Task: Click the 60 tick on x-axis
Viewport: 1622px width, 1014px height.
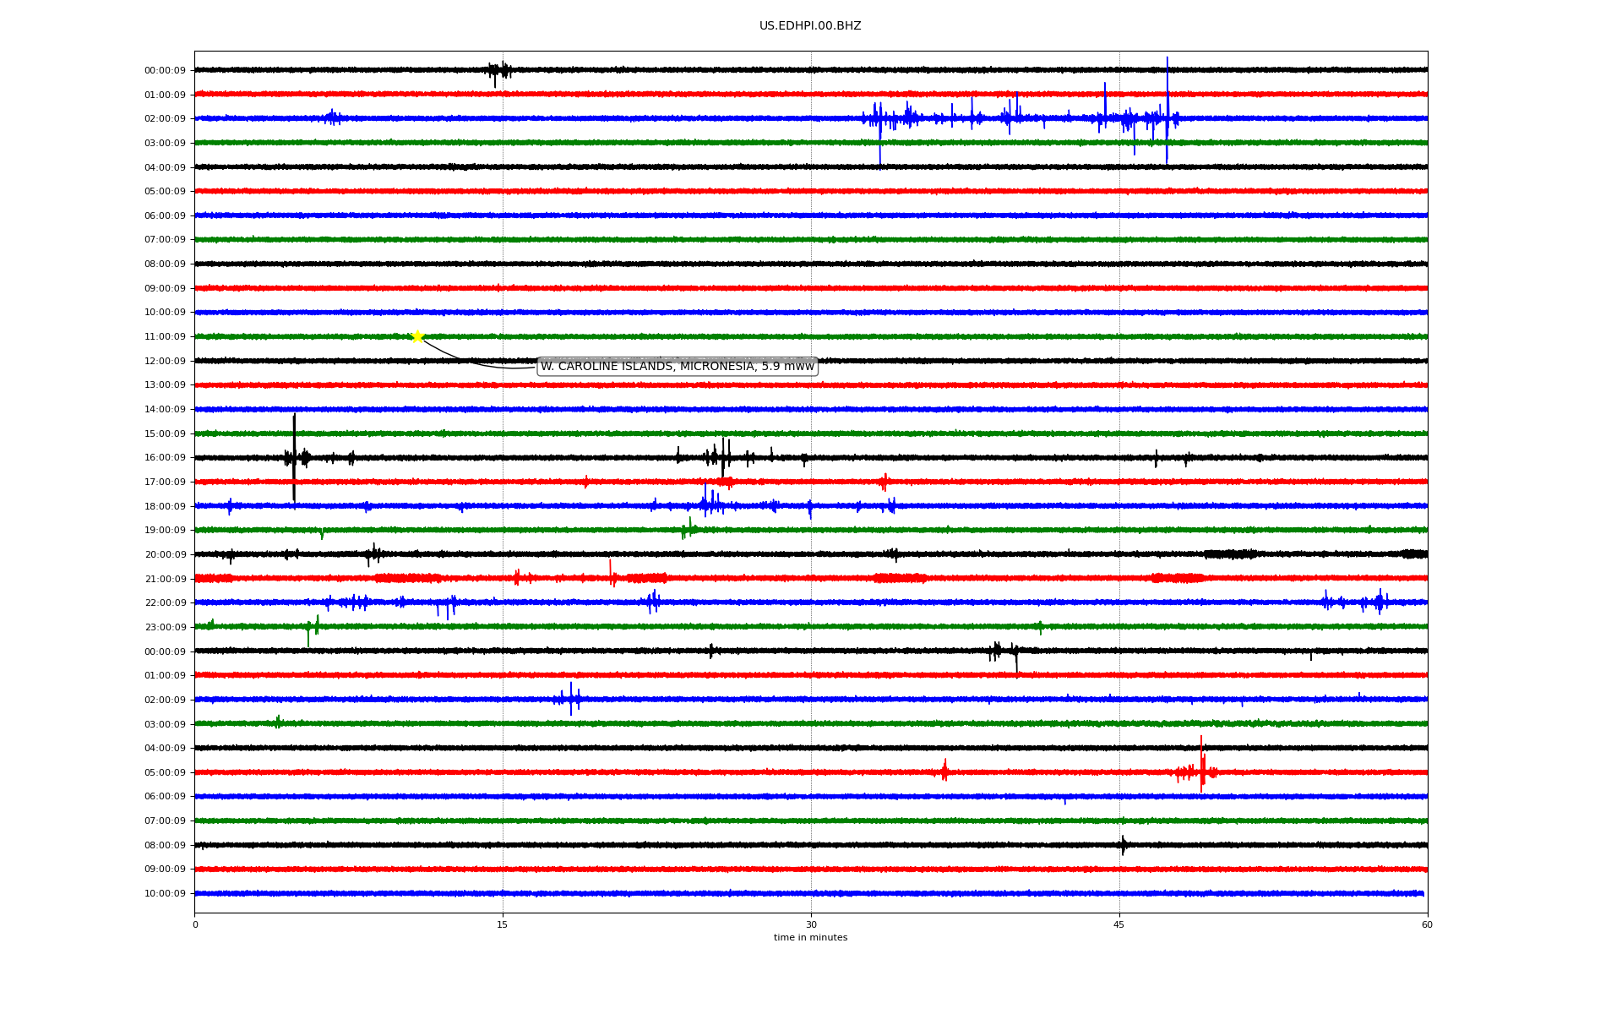Action: [1427, 924]
